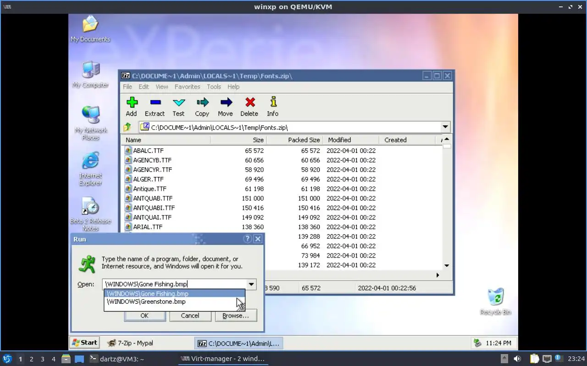Click horizontal scrollbar right arrow in 7-Zip

(437, 275)
